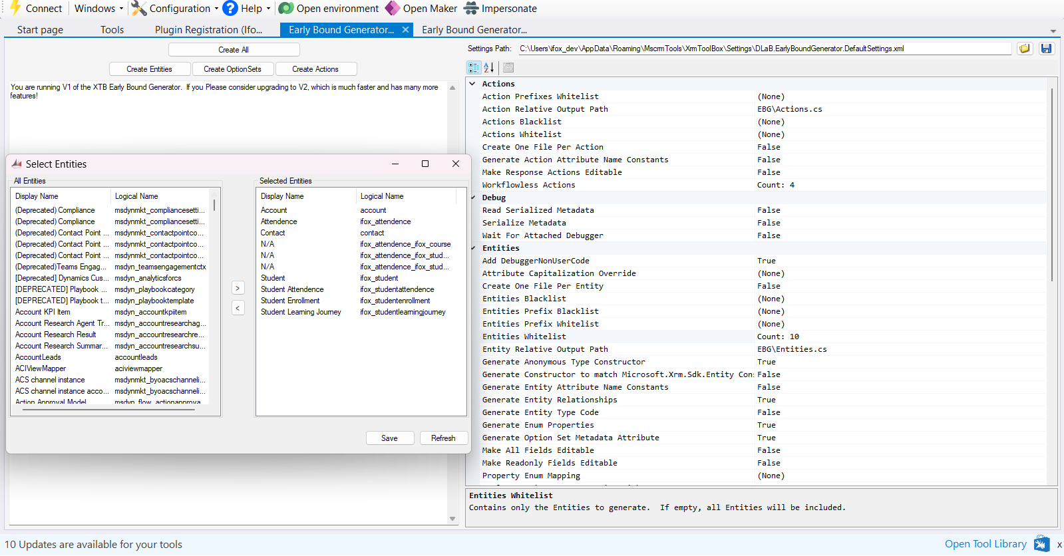
Task: Save settings using the floppy disk icon
Action: click(x=1047, y=49)
